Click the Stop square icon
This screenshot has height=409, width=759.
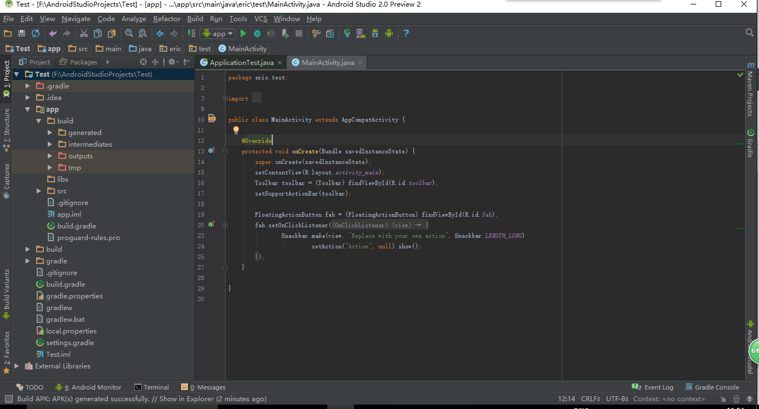tap(299, 33)
